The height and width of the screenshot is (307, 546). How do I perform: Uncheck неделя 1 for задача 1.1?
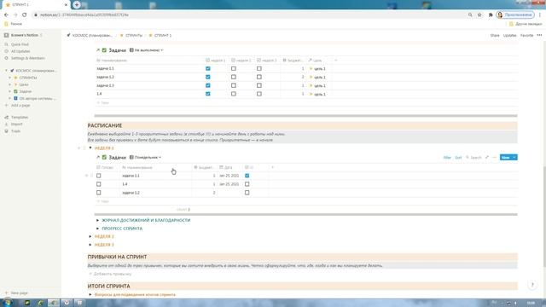click(208, 68)
